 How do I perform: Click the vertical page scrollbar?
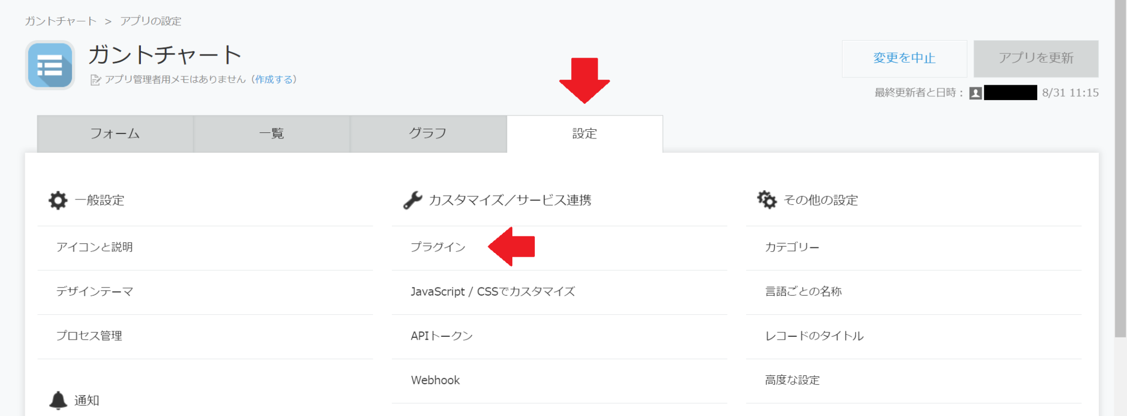click(1120, 165)
